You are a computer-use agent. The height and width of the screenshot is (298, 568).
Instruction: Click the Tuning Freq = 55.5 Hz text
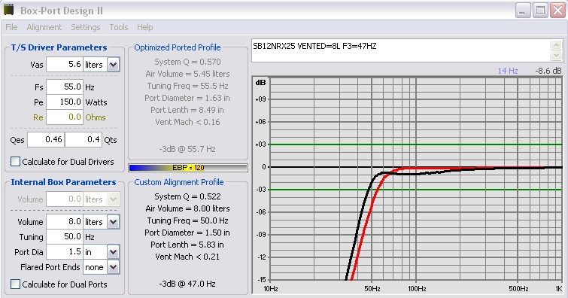click(x=187, y=86)
